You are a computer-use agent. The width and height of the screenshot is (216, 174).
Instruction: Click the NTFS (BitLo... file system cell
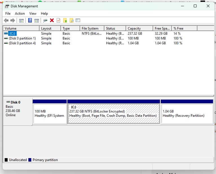pyautogui.click(x=92, y=34)
